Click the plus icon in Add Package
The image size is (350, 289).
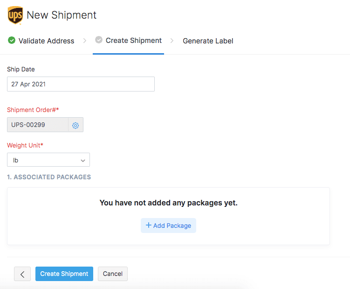click(x=149, y=226)
